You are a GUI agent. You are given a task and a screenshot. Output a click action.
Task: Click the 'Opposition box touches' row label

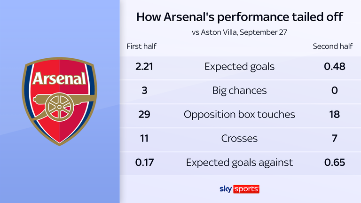(x=240, y=114)
